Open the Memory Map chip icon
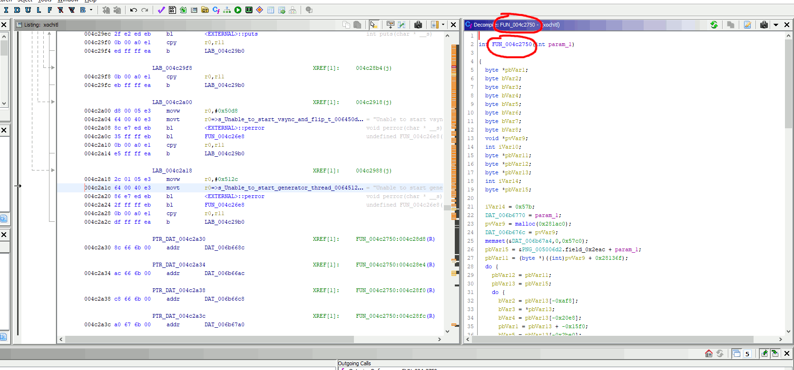This screenshot has height=370, width=794. click(249, 10)
